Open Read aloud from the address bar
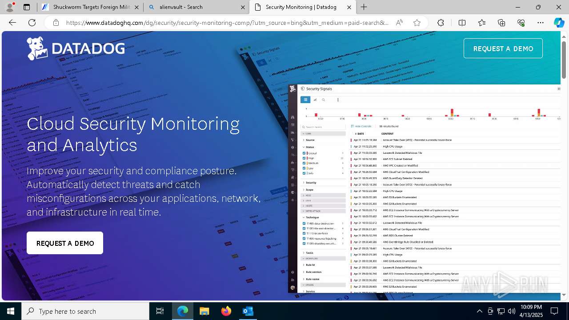Viewport: 569px width, 320px height. click(x=399, y=23)
